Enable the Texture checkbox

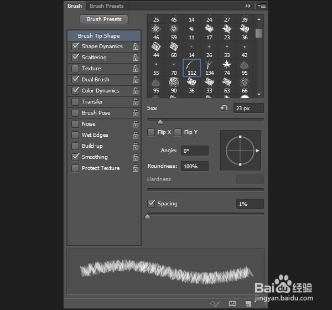75,69
